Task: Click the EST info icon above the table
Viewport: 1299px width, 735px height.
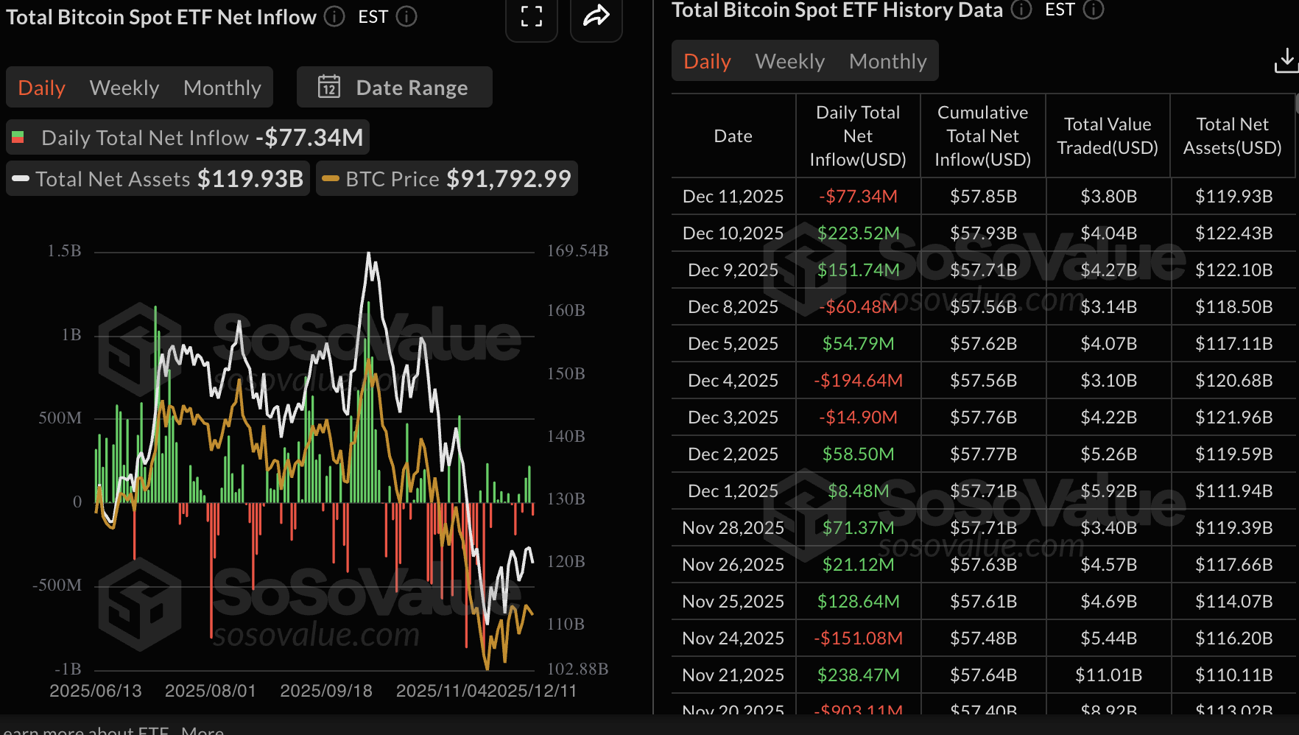Action: [1094, 10]
